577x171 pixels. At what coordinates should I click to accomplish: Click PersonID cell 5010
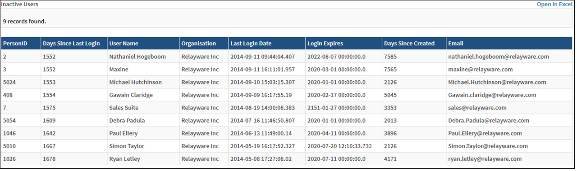9,146
